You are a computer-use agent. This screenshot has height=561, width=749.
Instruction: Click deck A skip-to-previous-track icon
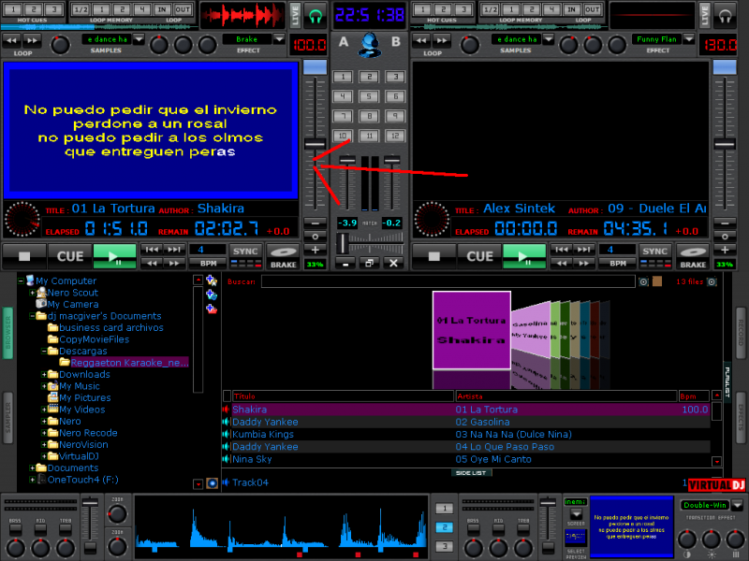pyautogui.click(x=152, y=250)
